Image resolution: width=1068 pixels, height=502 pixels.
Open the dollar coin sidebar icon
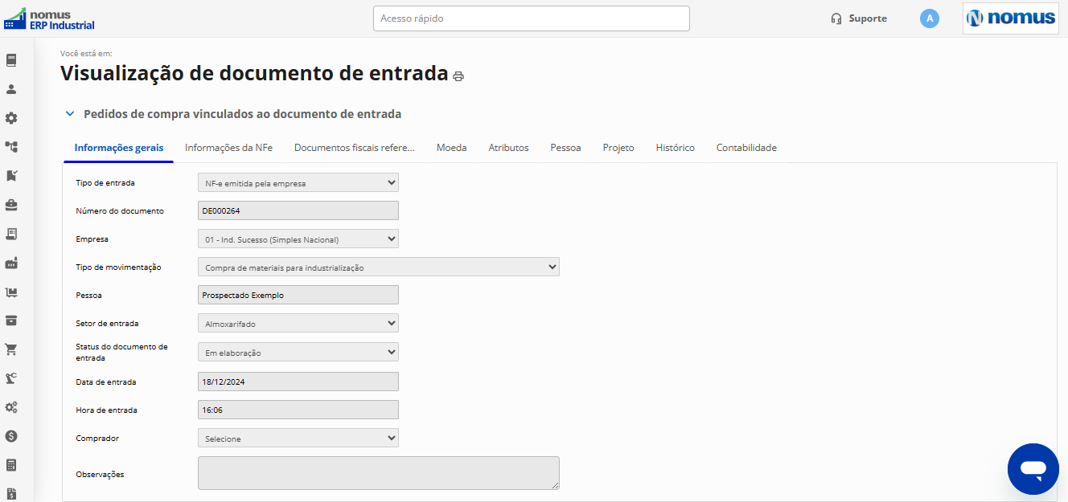pyautogui.click(x=11, y=436)
